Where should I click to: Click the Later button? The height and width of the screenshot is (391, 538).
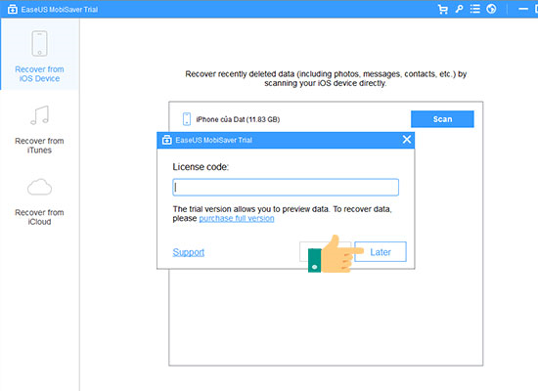tap(381, 252)
